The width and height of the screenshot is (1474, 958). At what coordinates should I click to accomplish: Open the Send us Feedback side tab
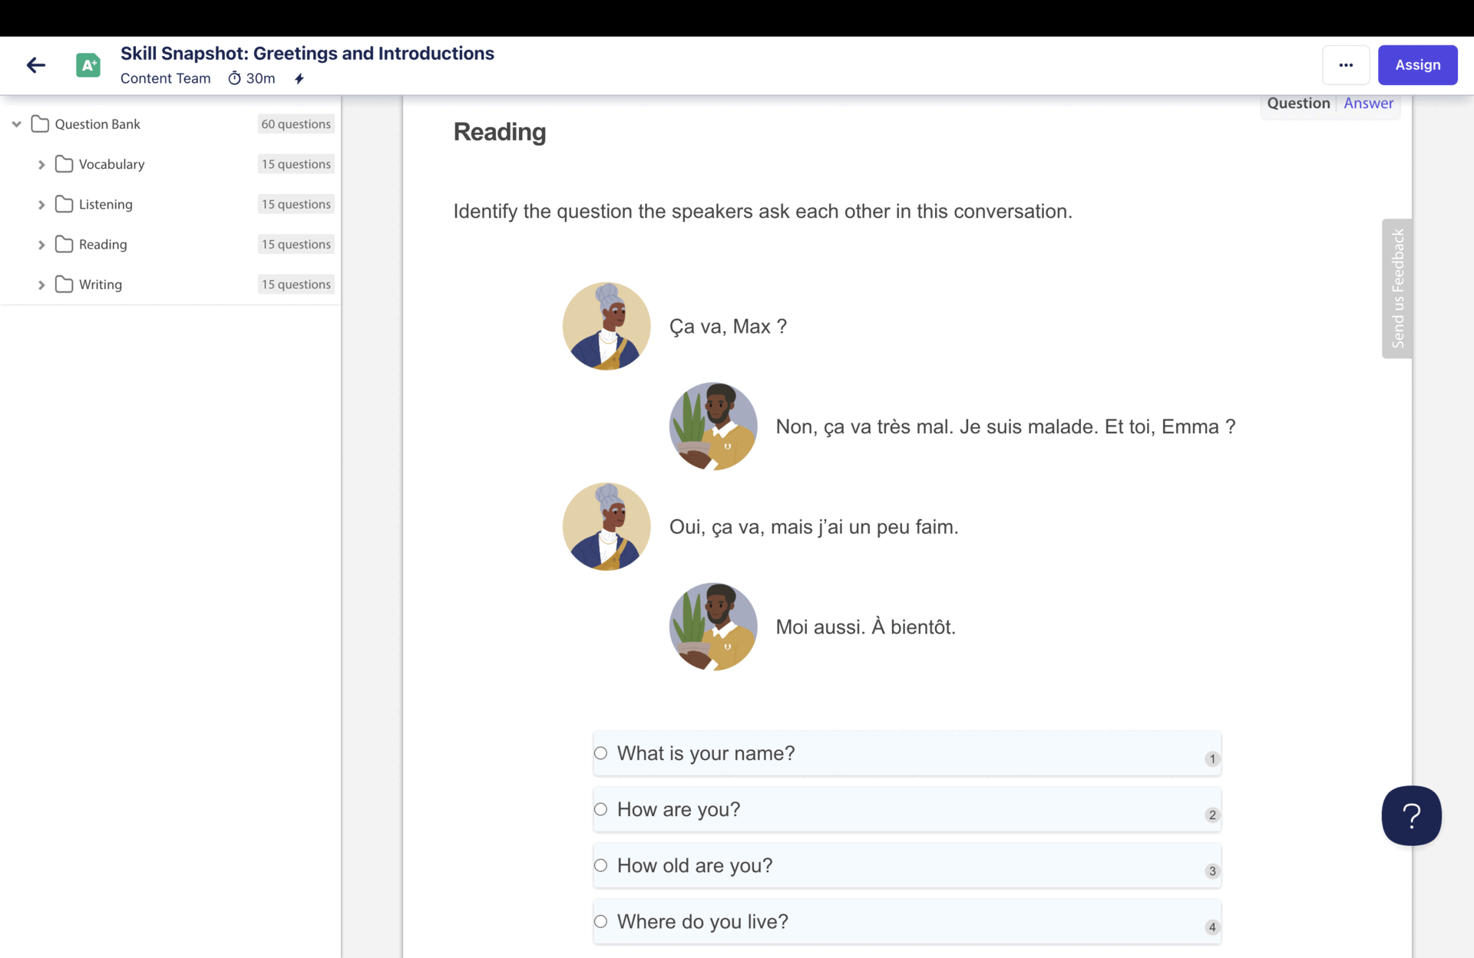point(1397,288)
